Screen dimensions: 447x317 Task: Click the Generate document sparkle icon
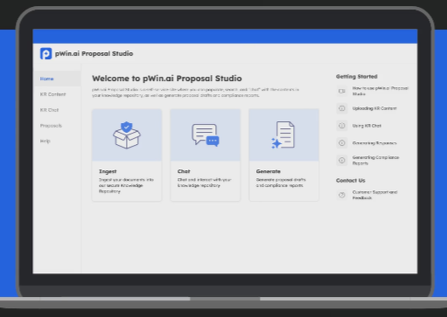pyautogui.click(x=283, y=135)
